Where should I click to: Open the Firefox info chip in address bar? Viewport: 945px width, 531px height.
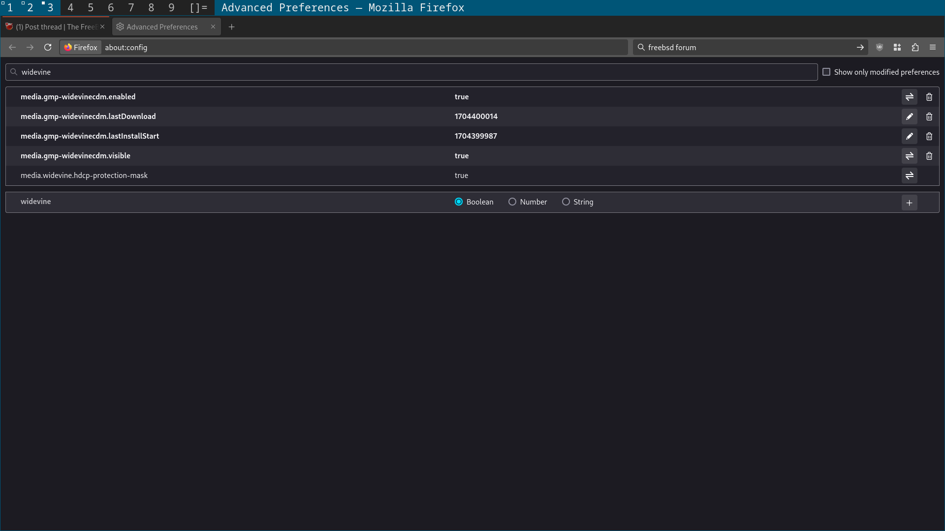[x=80, y=47]
